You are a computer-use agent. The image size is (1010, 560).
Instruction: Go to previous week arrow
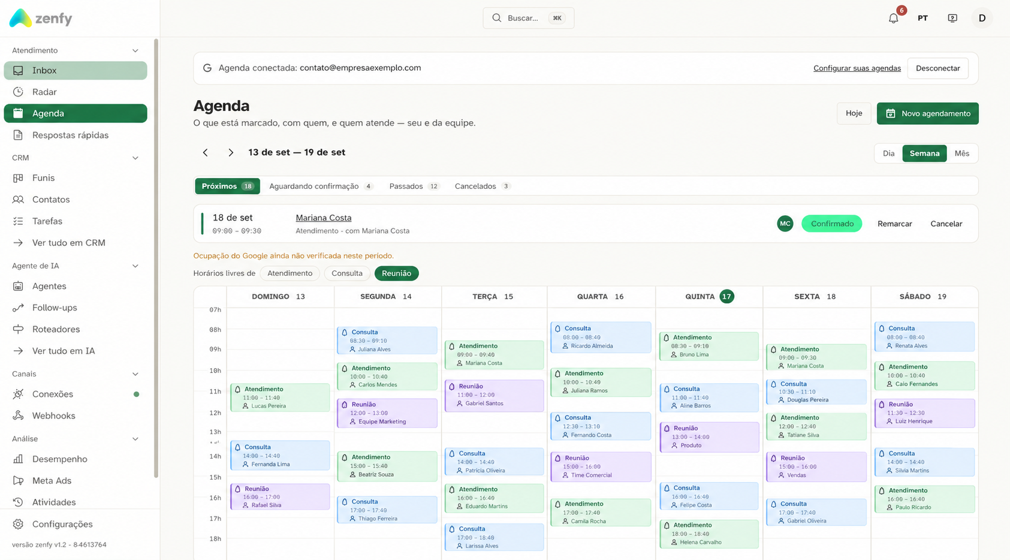206,153
